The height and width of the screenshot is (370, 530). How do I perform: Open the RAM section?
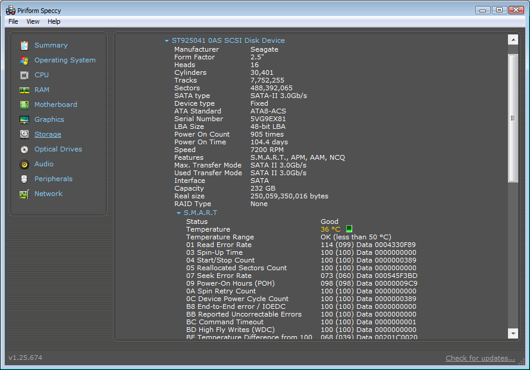[x=42, y=90]
